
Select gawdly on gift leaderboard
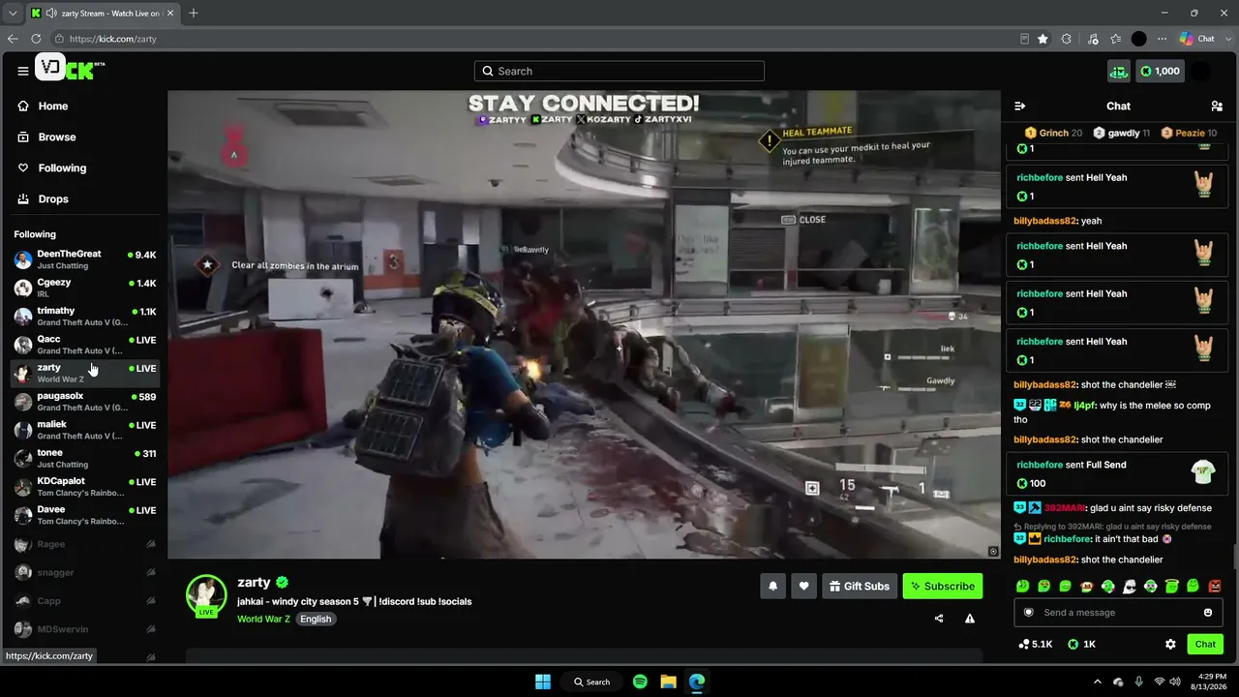1121,133
